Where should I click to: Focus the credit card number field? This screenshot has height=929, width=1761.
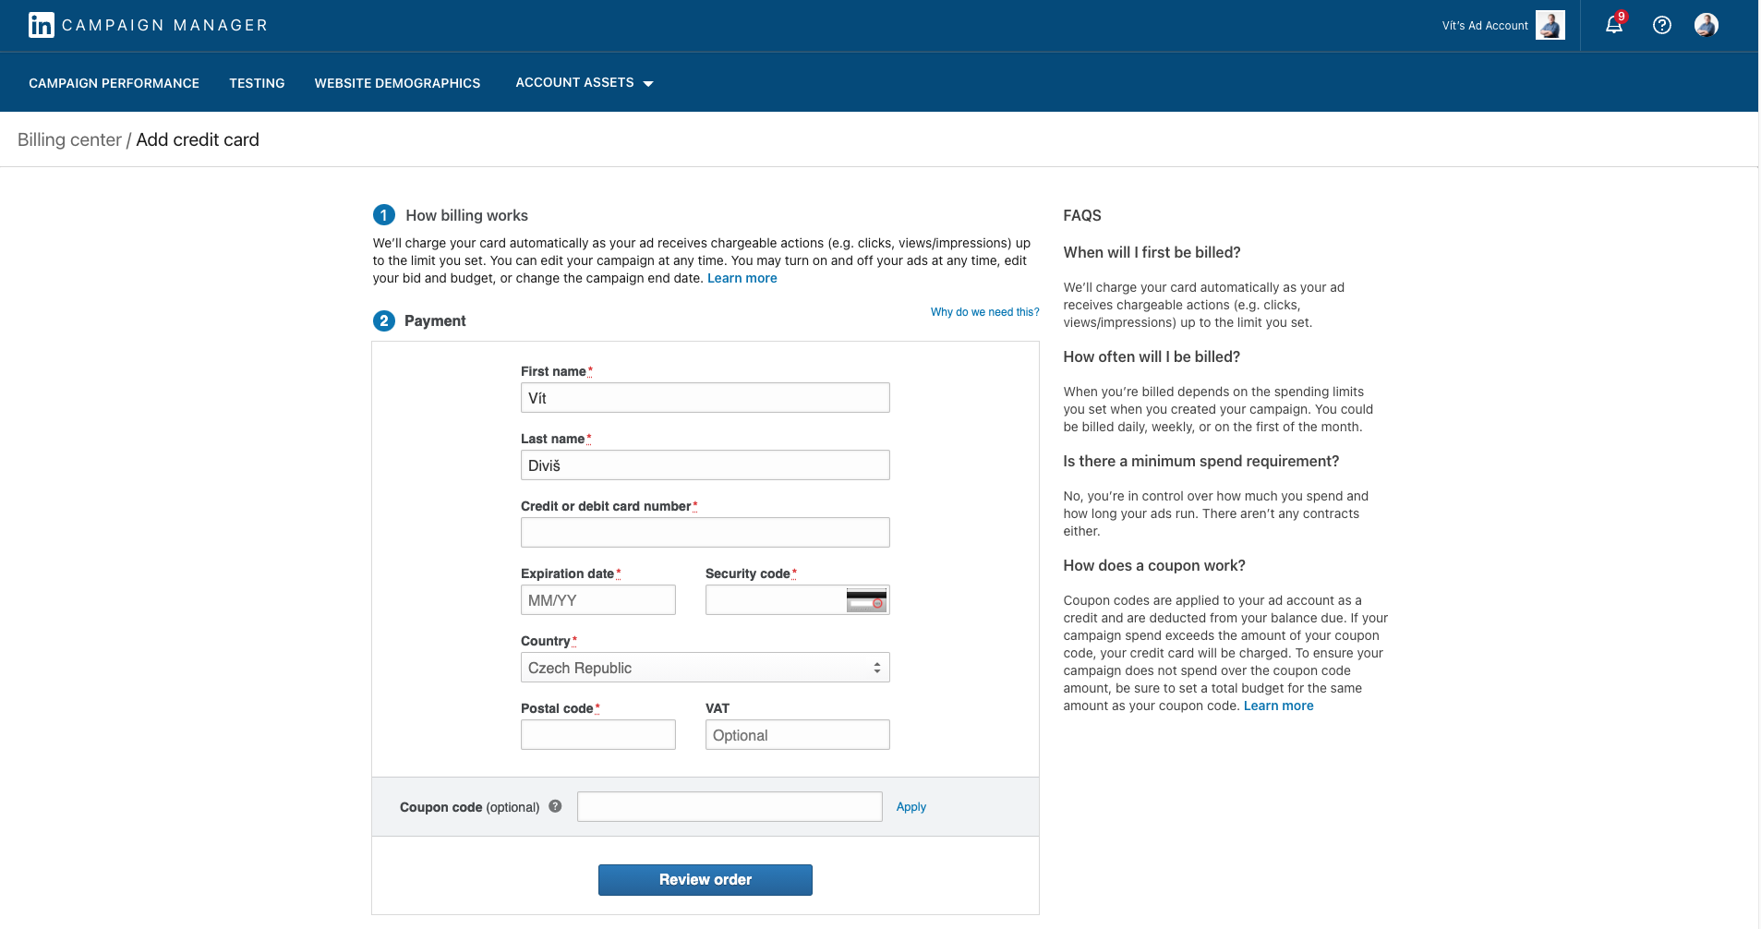tap(705, 533)
